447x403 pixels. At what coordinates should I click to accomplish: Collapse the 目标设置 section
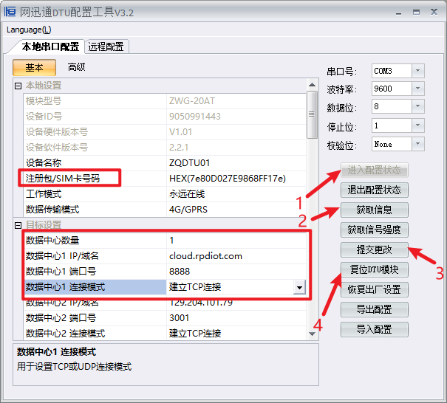click(x=18, y=224)
